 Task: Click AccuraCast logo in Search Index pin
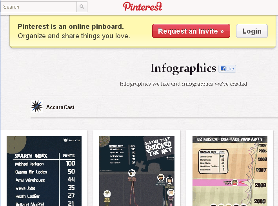[x=72, y=140]
